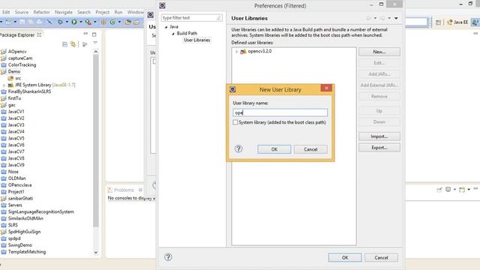Click the Debug bug icon in toolbar
This screenshot has height=270, width=480.
pos(60,22)
